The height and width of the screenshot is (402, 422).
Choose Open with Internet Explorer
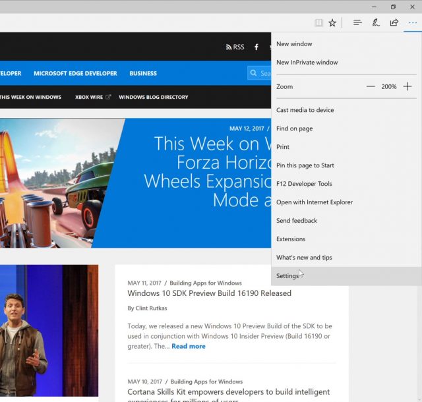tap(346, 202)
